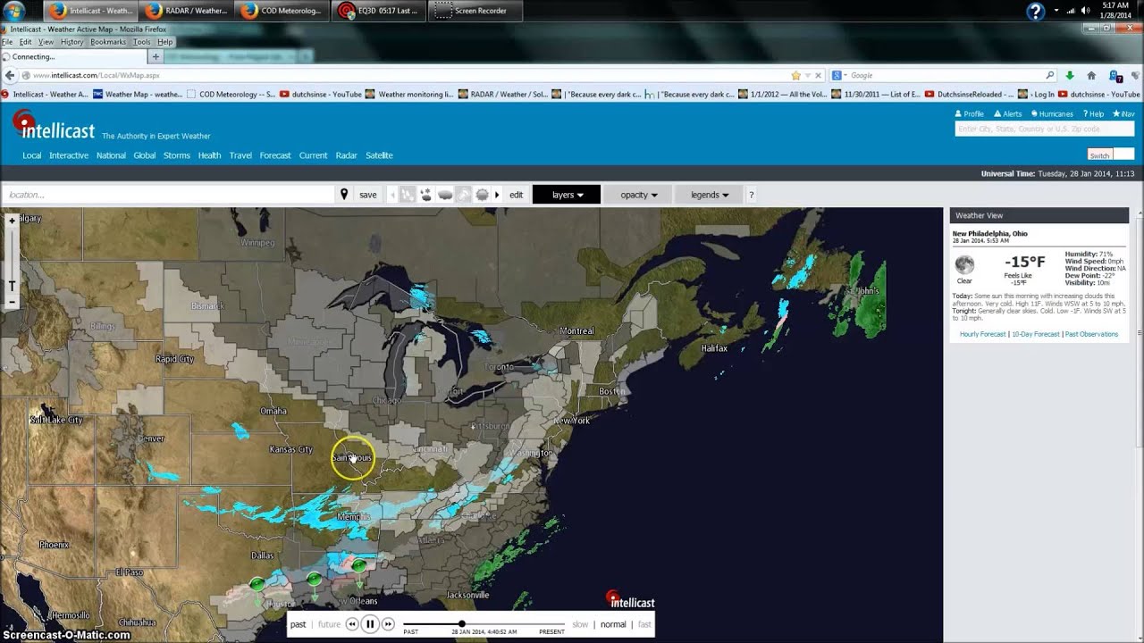
Task: Go to the Firefox home page icon
Action: pyautogui.click(x=1091, y=76)
